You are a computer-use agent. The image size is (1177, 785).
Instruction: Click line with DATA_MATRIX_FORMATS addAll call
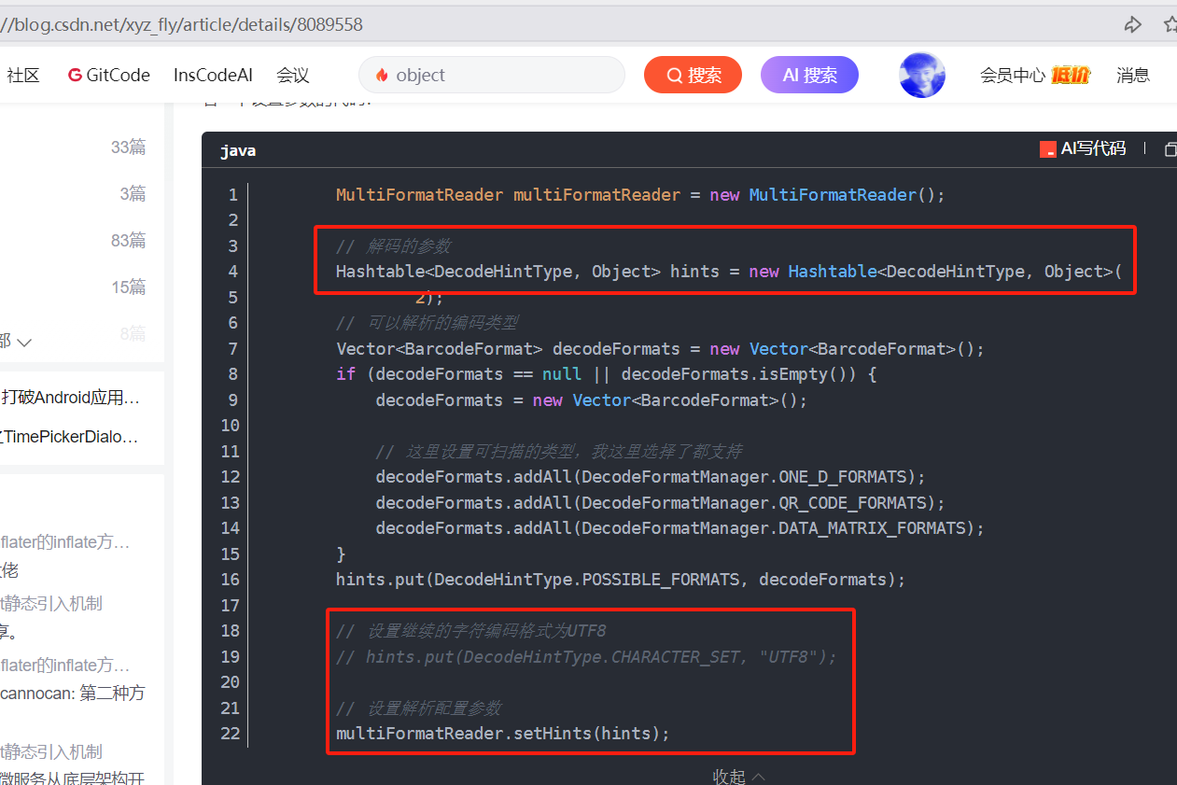(x=680, y=528)
